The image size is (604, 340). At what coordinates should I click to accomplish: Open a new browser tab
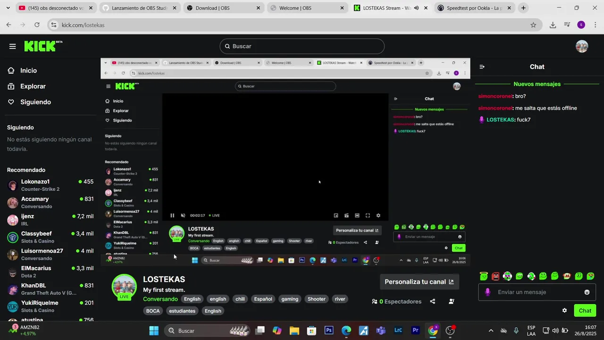[x=523, y=8]
